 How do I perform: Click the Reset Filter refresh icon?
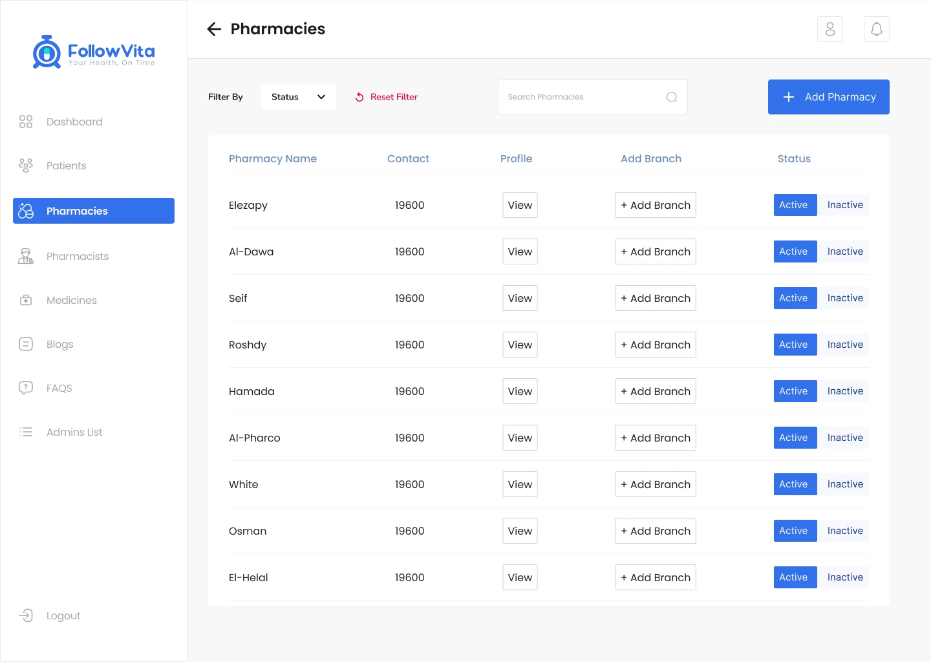click(x=359, y=97)
